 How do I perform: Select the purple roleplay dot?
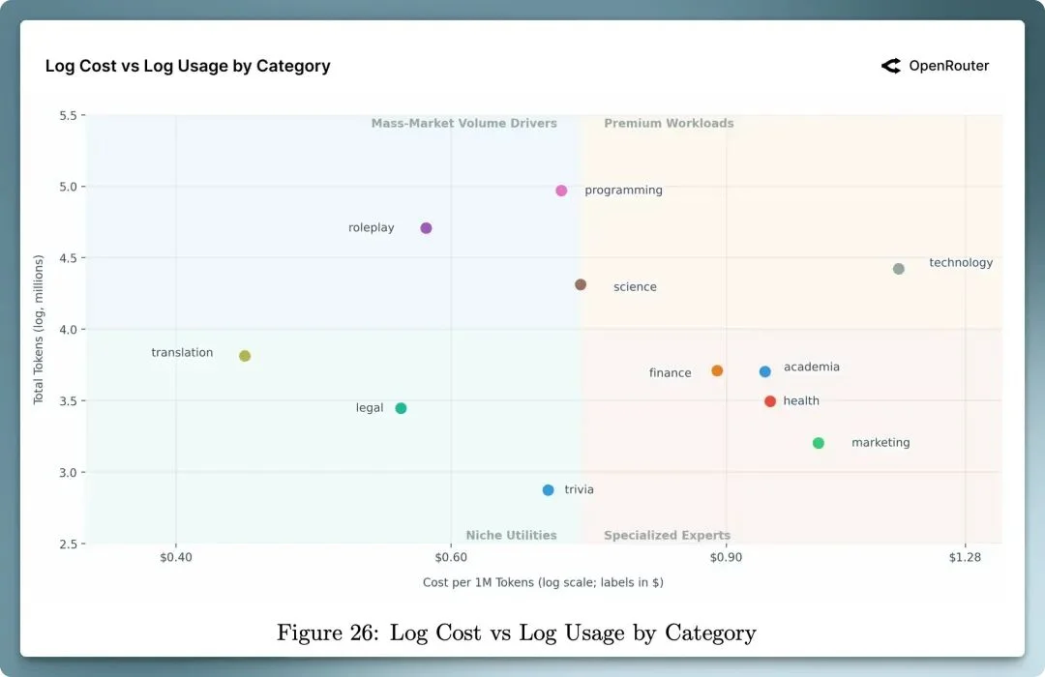[426, 228]
